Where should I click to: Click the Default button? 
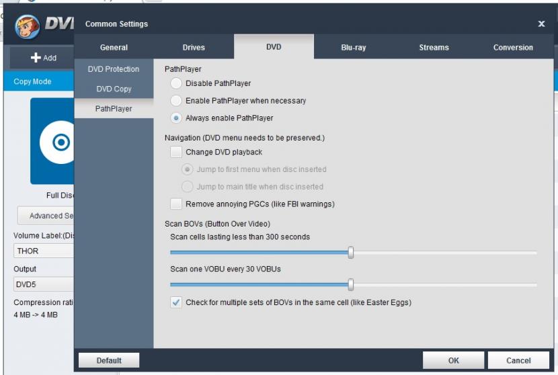pyautogui.click(x=109, y=360)
